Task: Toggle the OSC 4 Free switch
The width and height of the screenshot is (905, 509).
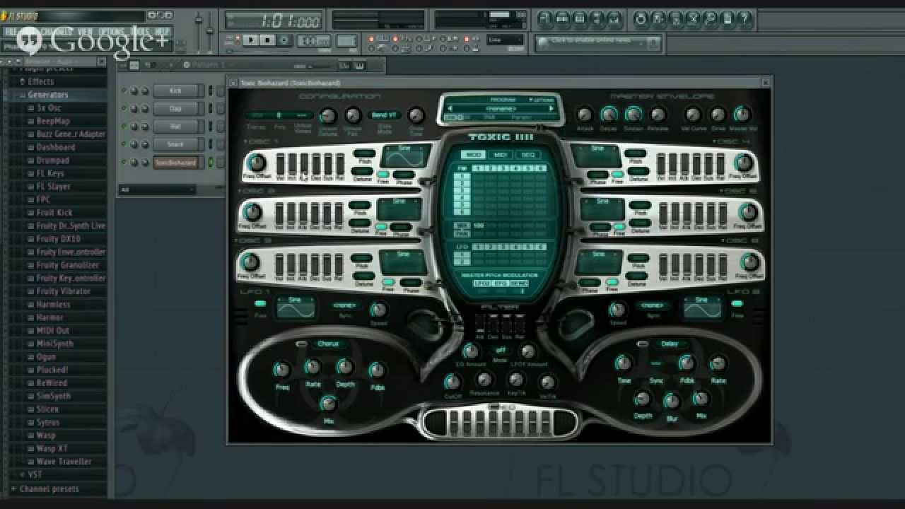Action: (617, 174)
